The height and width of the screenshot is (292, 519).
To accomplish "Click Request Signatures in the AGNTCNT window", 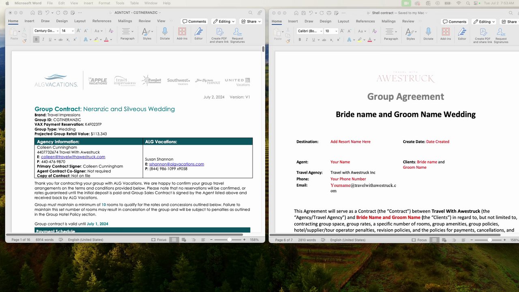I will click(x=238, y=35).
